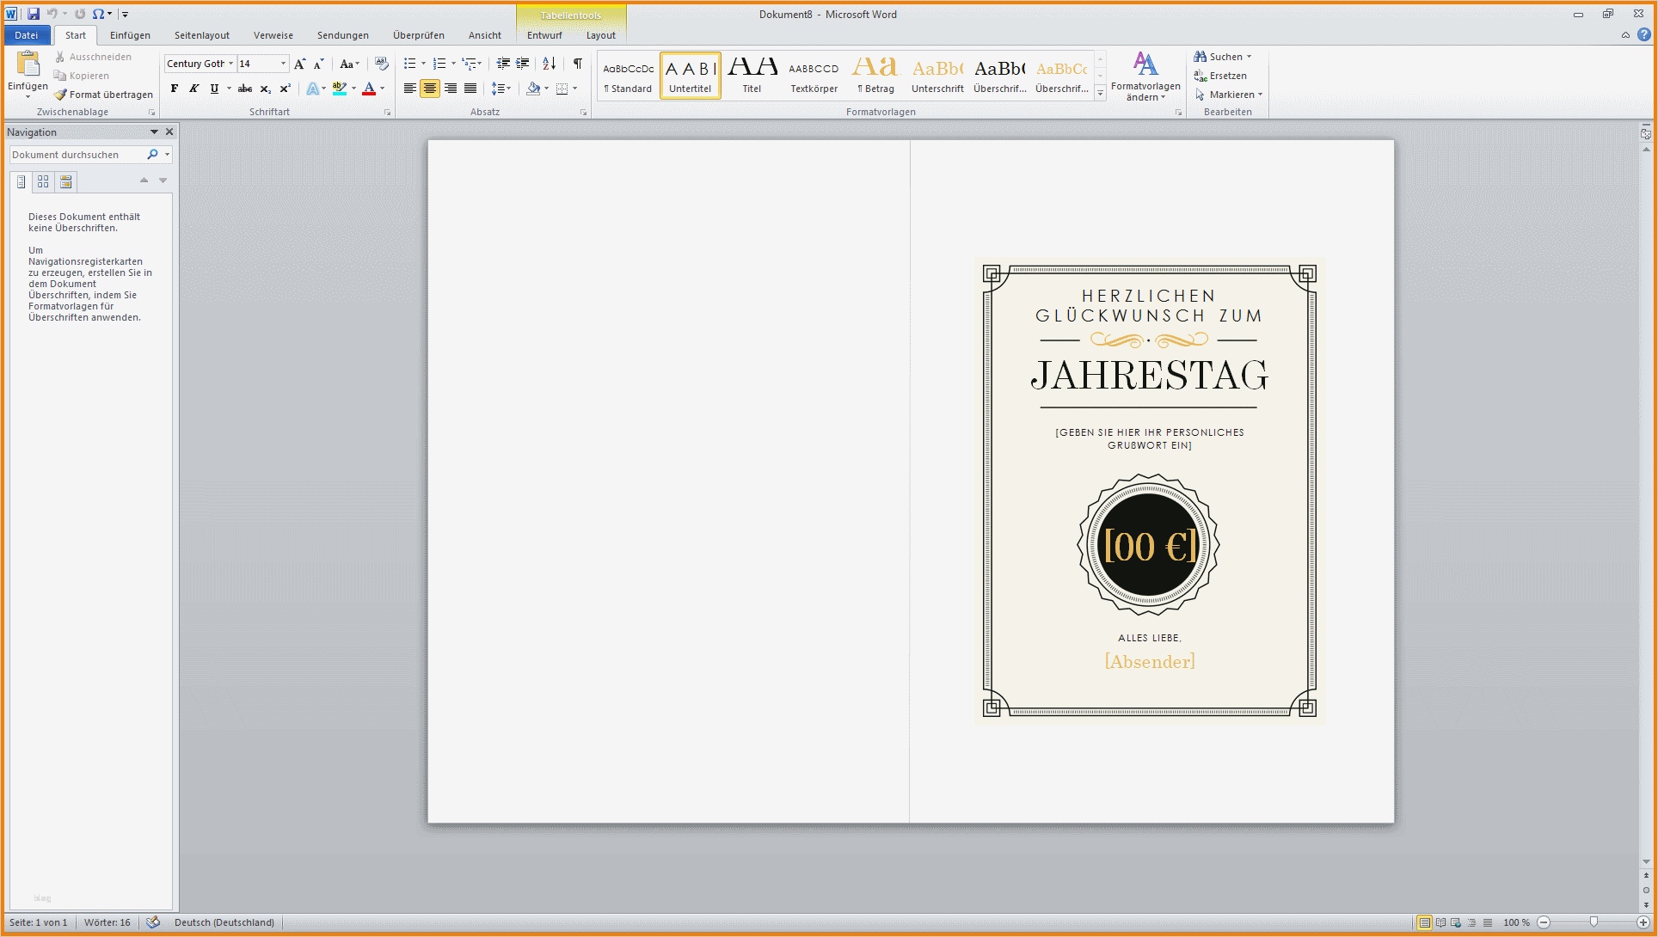Enable left text alignment
Viewport: 1658px width, 937px height.
pos(409,88)
